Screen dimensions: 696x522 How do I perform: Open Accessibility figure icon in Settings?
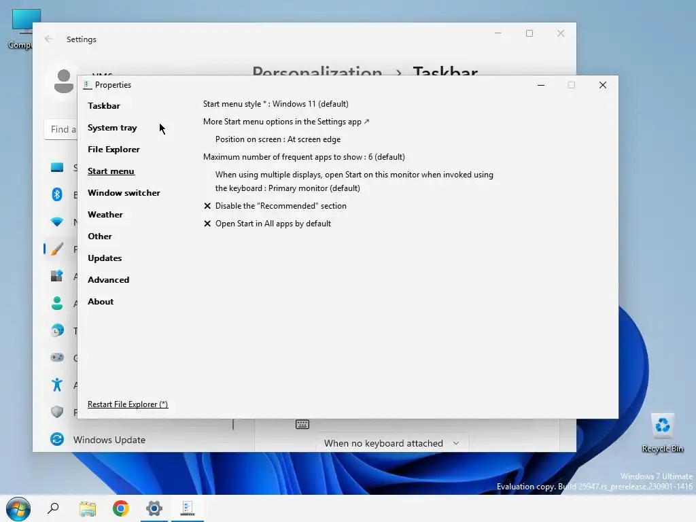(x=57, y=385)
